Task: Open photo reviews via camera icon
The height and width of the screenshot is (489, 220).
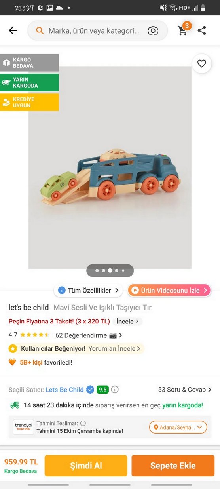Action: coord(113,335)
